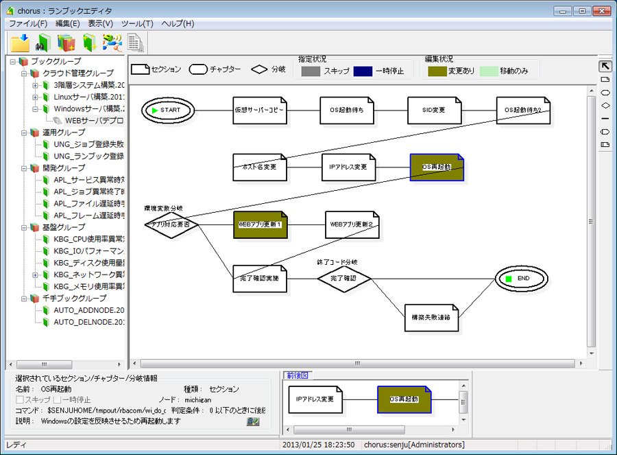Expand the KBG_ネットワーク book
This screenshot has height=455, width=617.
click(x=35, y=275)
